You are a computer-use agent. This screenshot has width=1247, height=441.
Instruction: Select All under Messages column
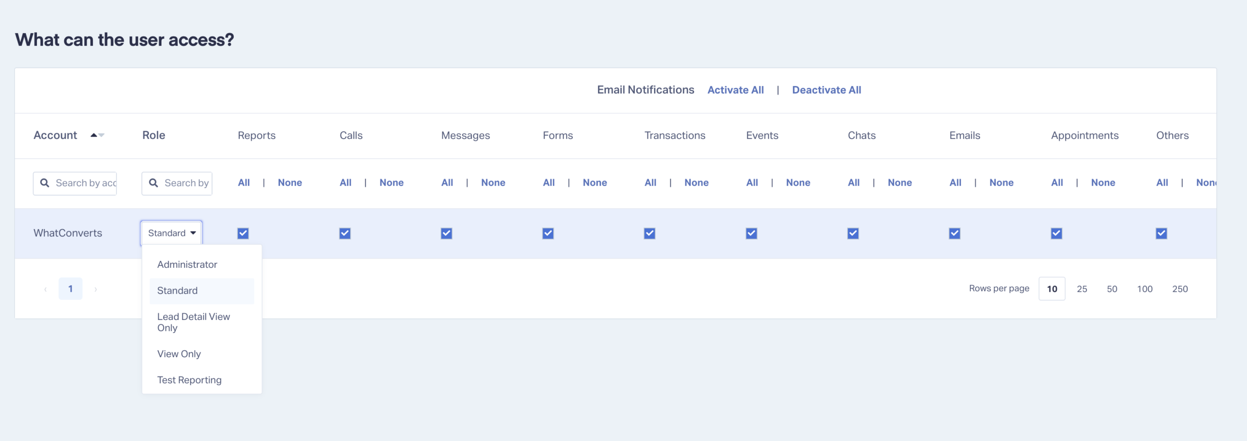click(x=447, y=183)
